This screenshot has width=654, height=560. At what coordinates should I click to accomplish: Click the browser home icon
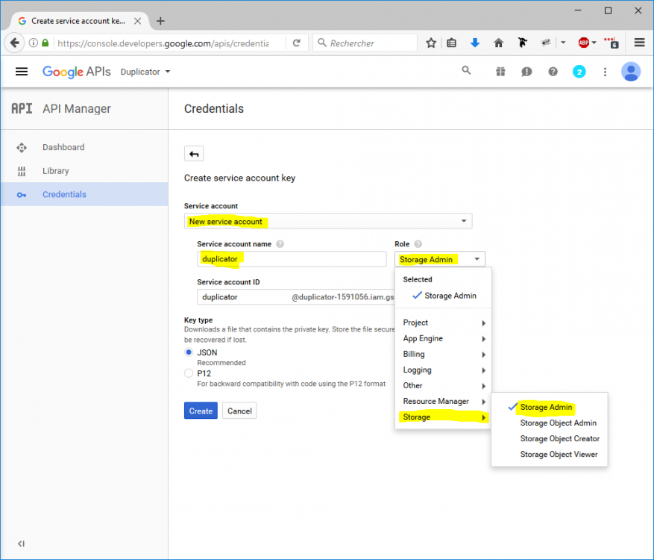[498, 43]
